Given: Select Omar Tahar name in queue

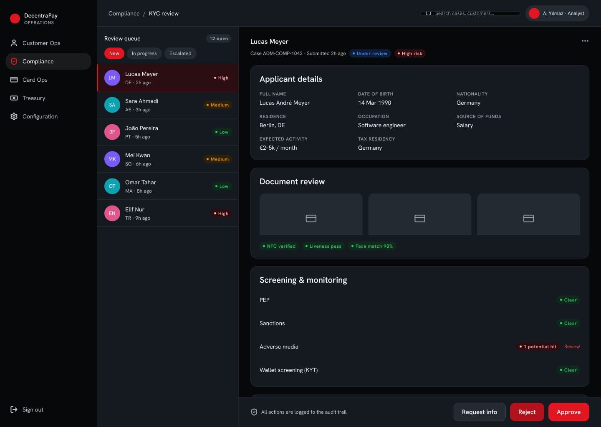Looking at the screenshot, I should pos(141,182).
